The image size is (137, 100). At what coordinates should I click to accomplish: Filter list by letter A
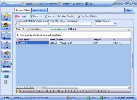pos(18,91)
